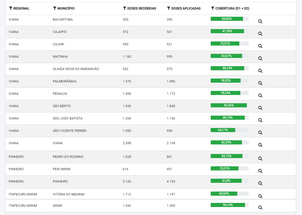The height and width of the screenshot is (215, 302).
Task: Click the search icon for São Vicente Ferrer
Action: (x=260, y=133)
